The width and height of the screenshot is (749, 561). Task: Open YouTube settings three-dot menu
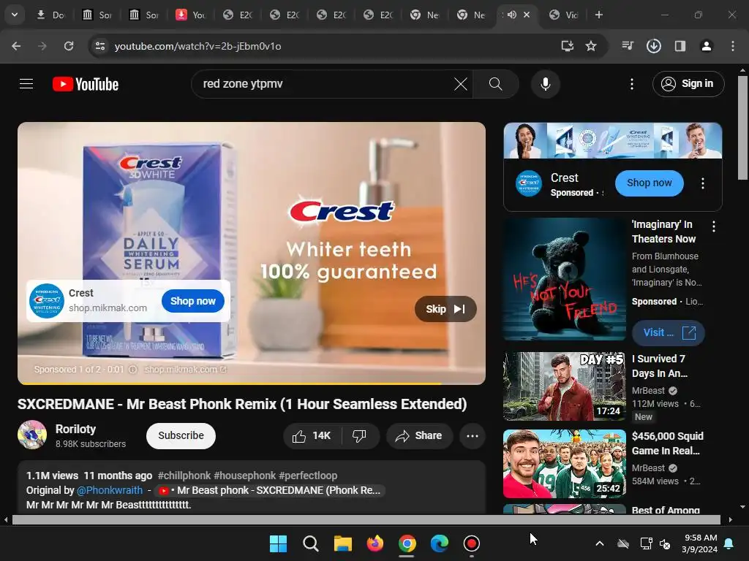[x=632, y=84]
